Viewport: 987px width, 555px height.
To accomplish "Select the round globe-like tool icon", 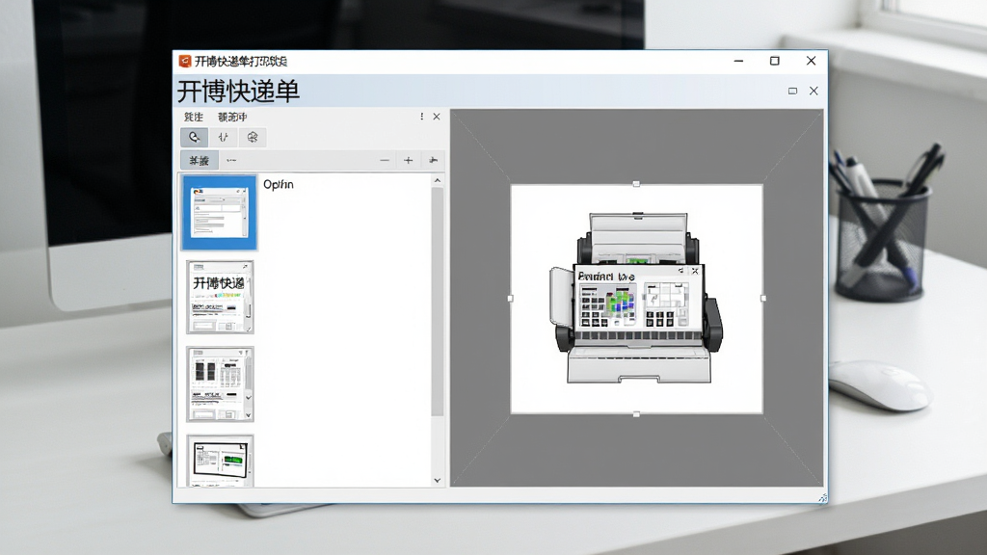I will (x=253, y=137).
